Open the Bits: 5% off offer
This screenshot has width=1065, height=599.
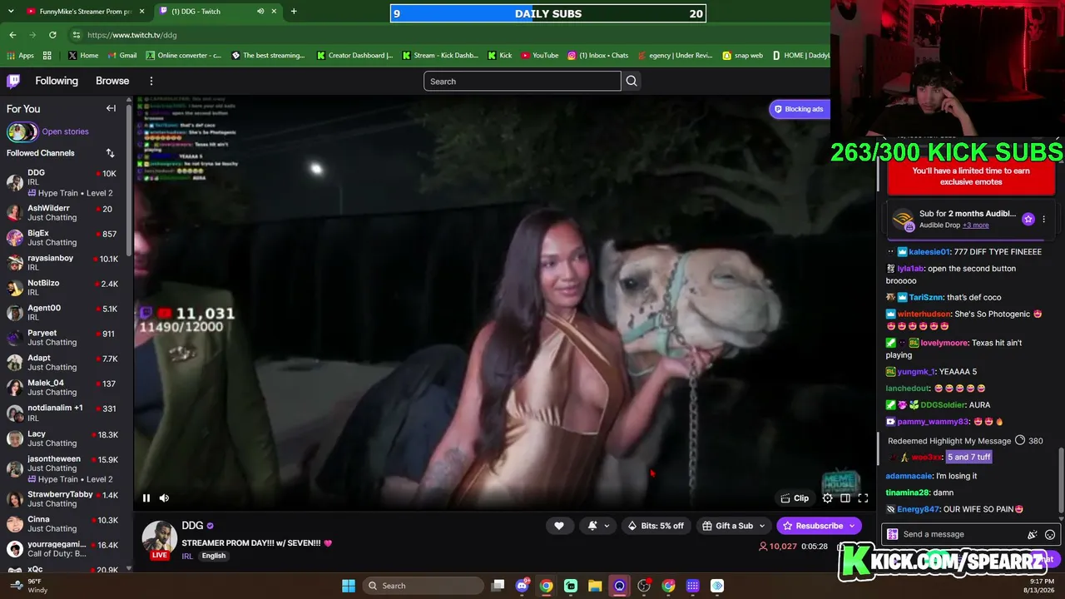coord(656,526)
